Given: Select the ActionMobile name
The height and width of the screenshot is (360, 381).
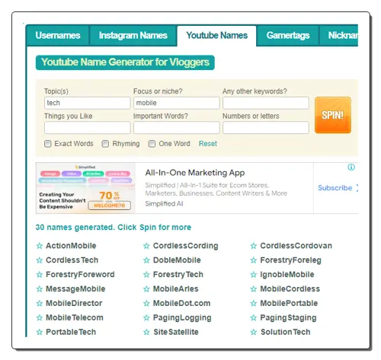Looking at the screenshot, I should (71, 246).
